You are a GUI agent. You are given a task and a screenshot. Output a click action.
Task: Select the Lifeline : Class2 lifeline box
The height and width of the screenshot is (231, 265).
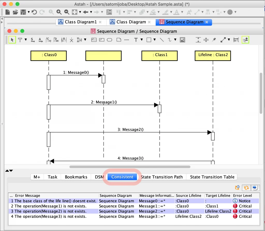point(213,56)
